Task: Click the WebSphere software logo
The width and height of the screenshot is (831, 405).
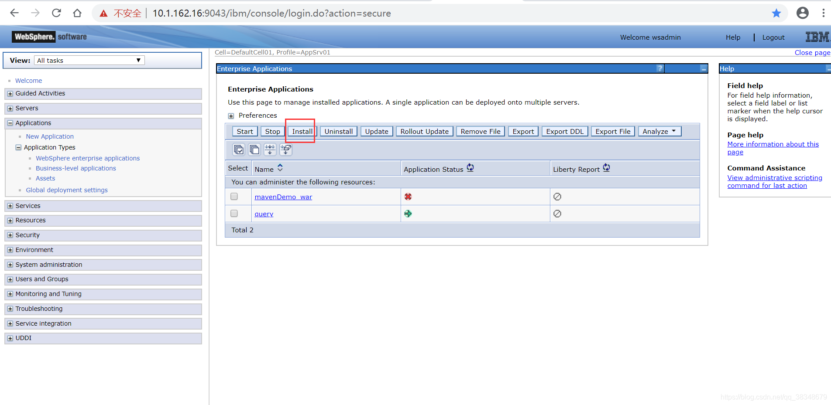Action: 49,37
